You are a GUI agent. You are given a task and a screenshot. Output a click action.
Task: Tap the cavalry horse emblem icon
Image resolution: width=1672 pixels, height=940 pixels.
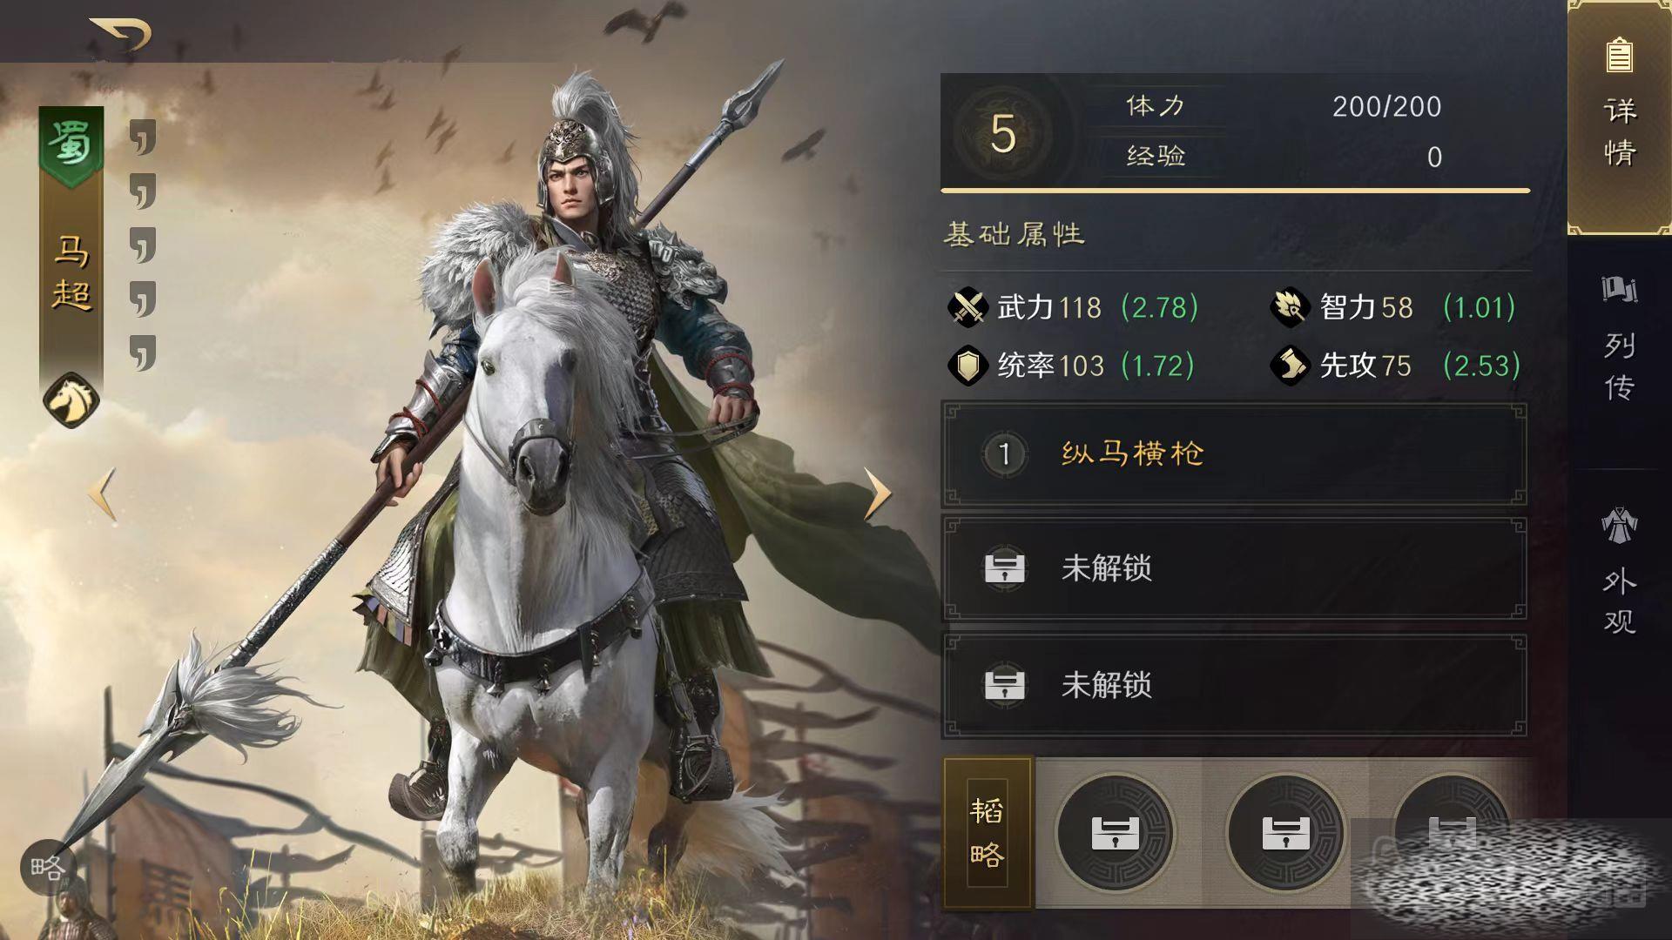71,400
